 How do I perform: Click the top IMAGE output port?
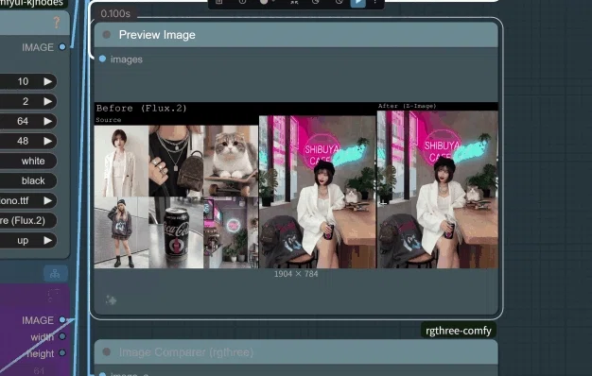(62, 47)
